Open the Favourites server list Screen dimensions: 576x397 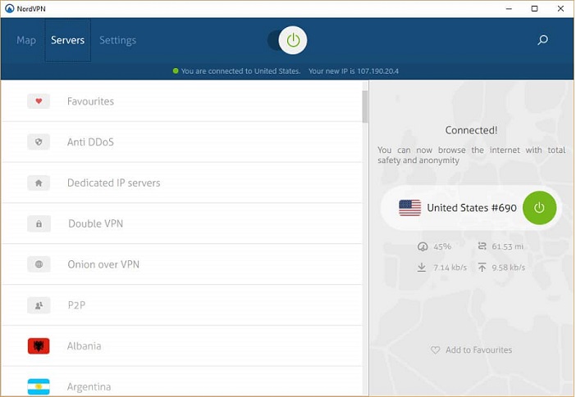(x=182, y=102)
